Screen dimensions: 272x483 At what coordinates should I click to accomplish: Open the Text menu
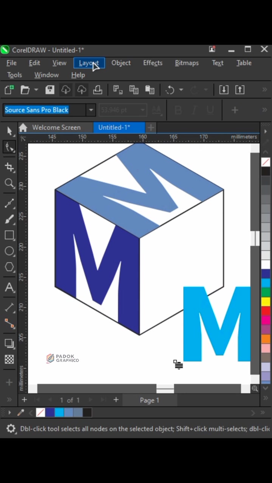[x=218, y=63]
